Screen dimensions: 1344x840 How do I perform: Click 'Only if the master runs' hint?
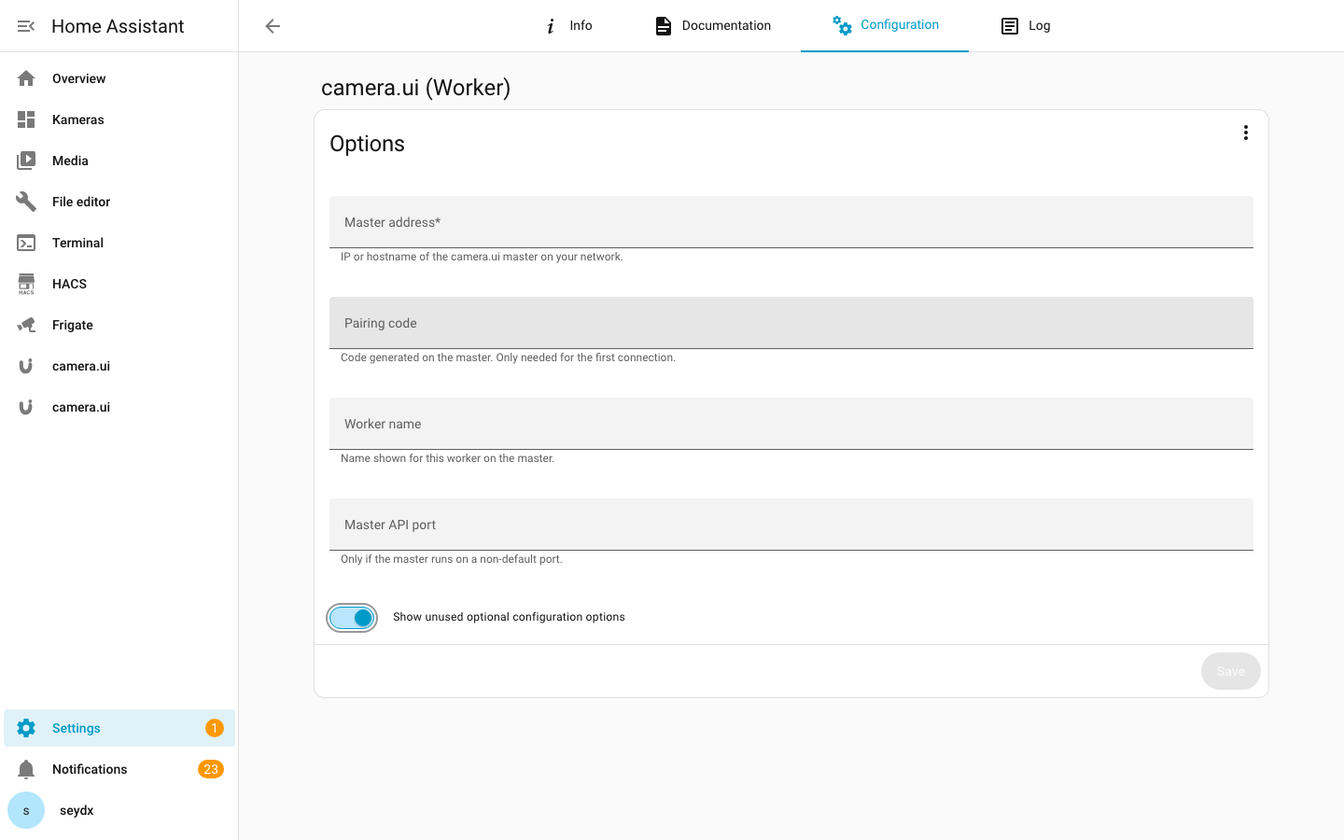pos(452,559)
